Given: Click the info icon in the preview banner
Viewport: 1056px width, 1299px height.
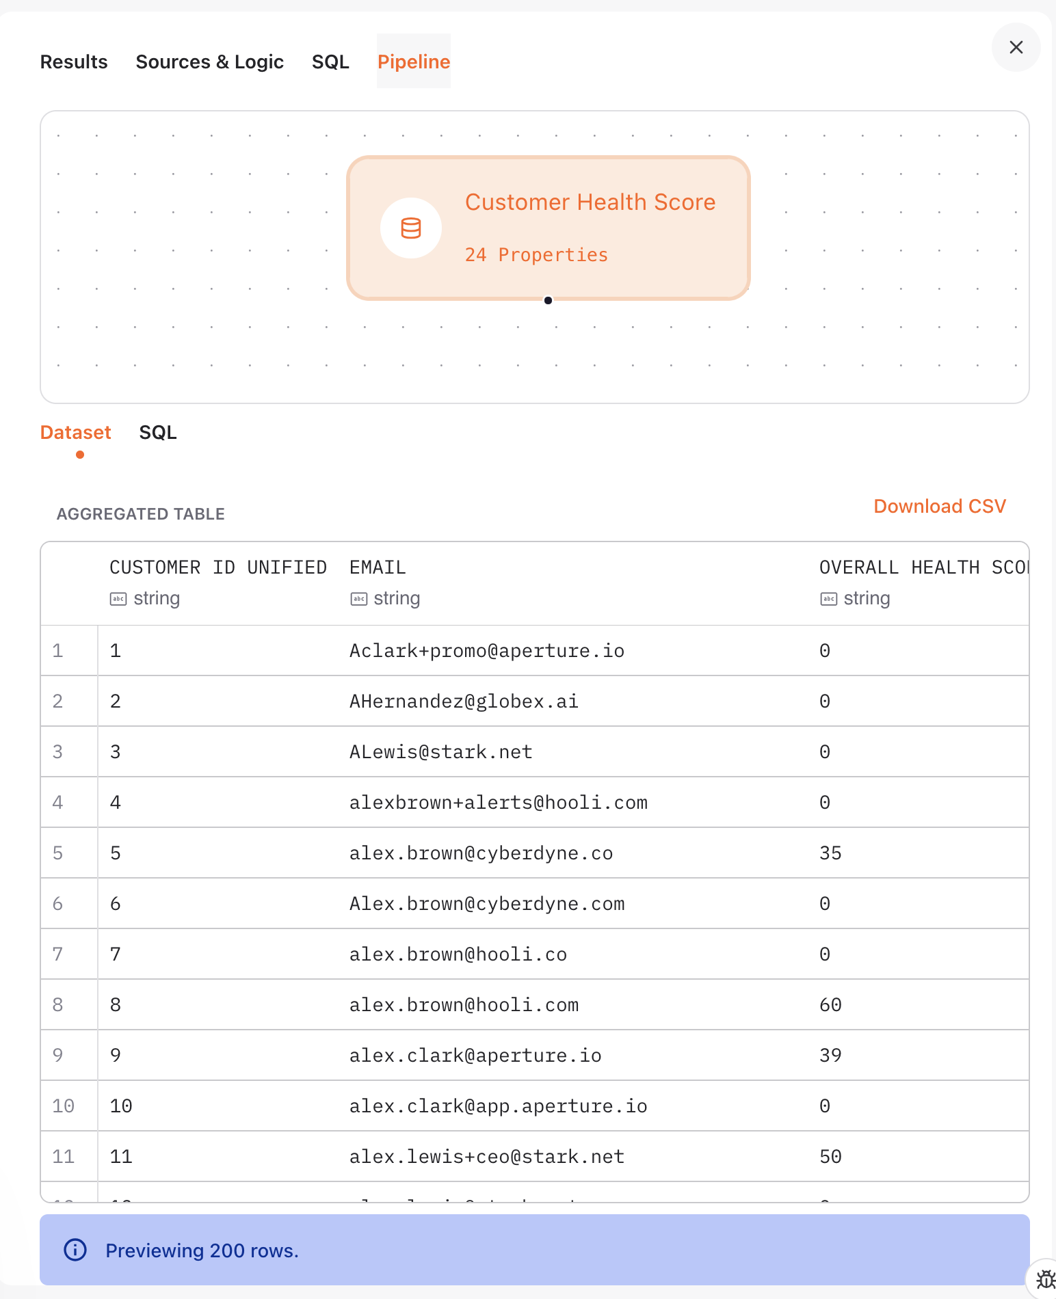Looking at the screenshot, I should point(75,1250).
